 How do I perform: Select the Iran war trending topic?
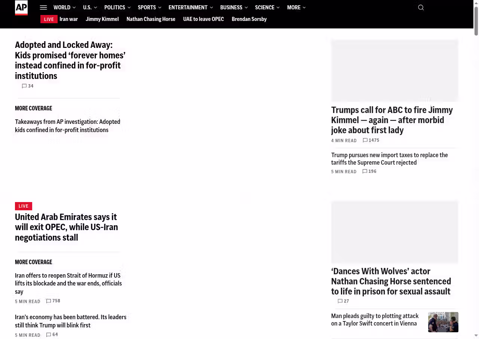click(68, 19)
